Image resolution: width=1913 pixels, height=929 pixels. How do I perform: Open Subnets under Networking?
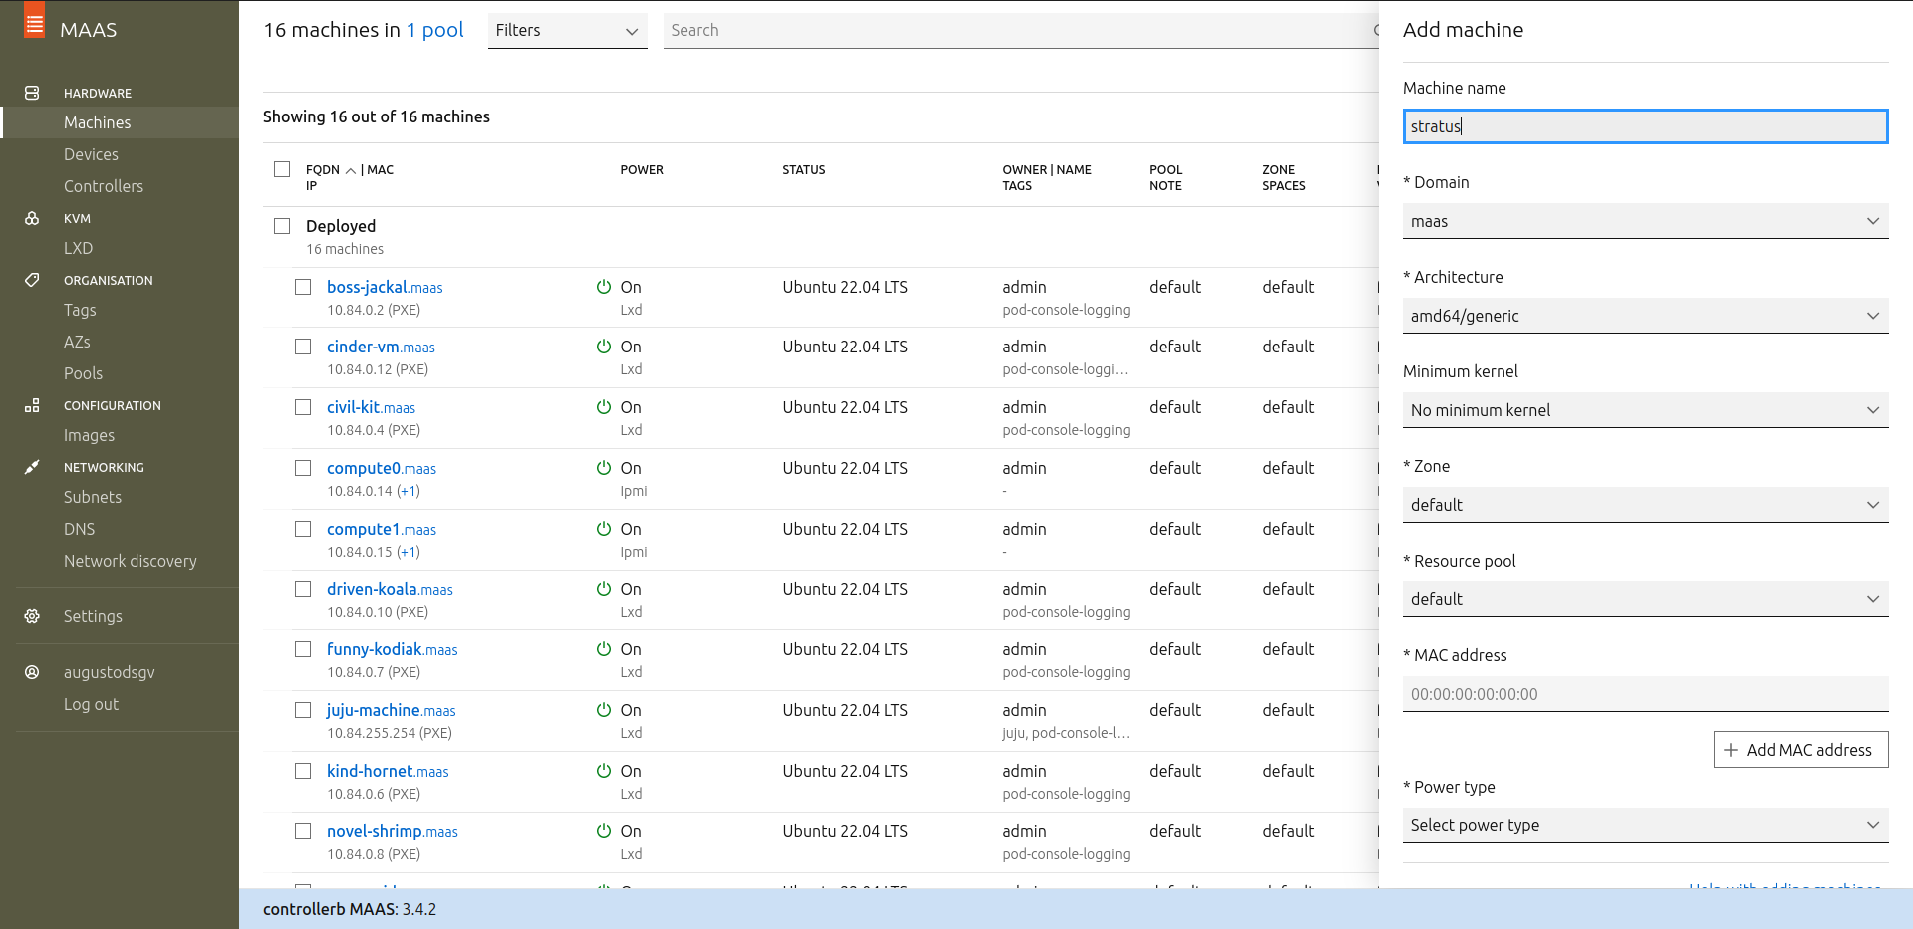click(93, 497)
